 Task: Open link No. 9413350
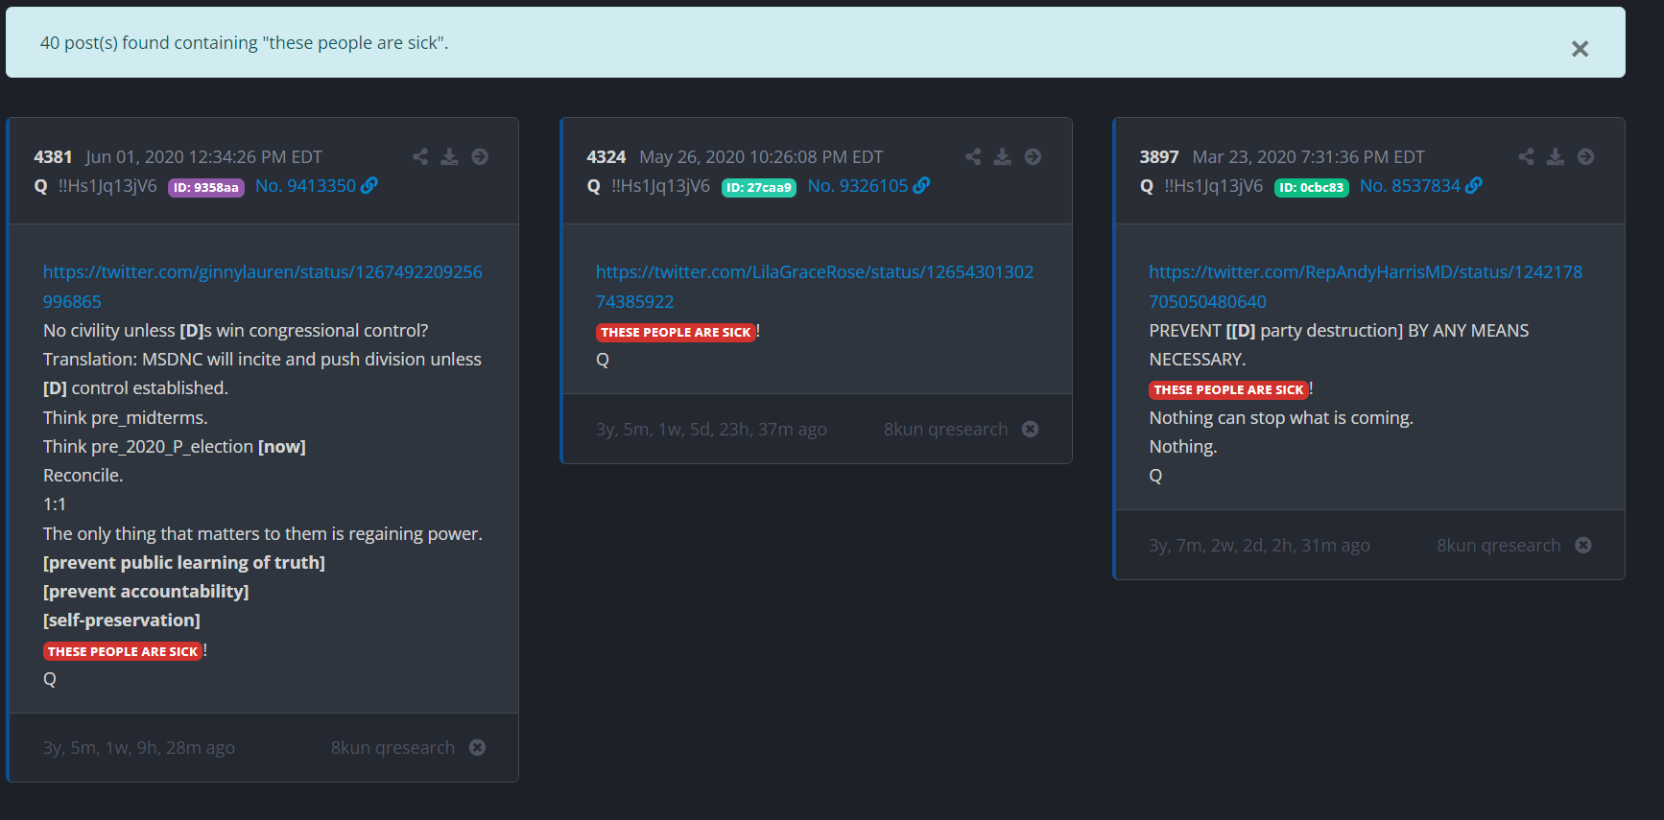click(x=305, y=186)
